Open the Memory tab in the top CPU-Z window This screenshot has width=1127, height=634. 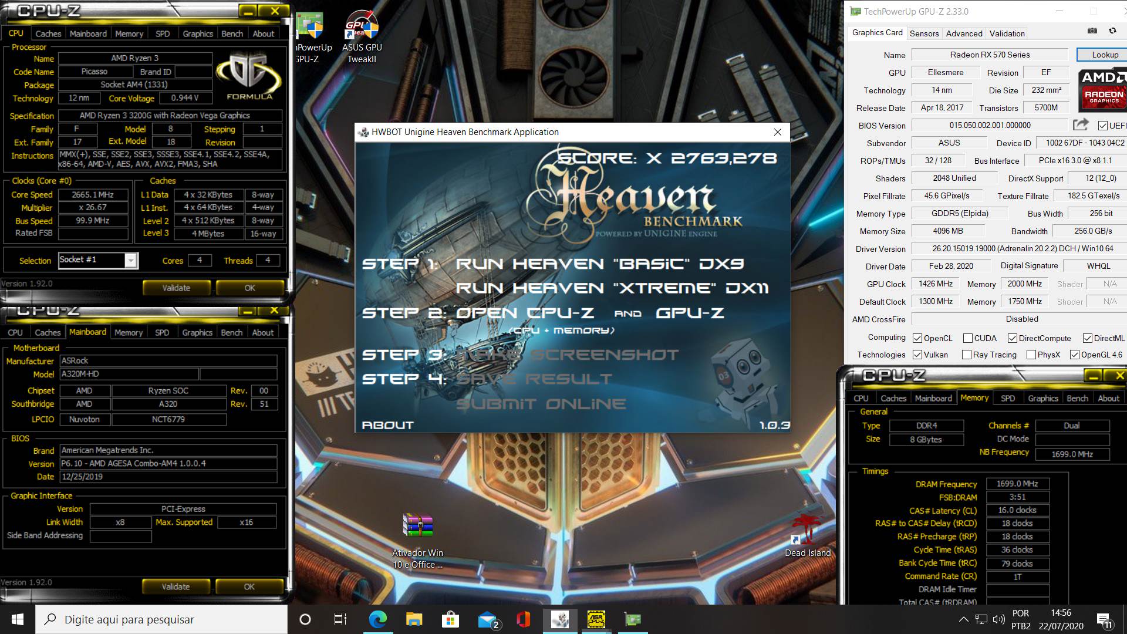(x=129, y=34)
